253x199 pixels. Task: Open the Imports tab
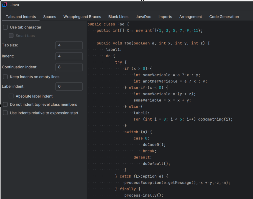click(165, 17)
